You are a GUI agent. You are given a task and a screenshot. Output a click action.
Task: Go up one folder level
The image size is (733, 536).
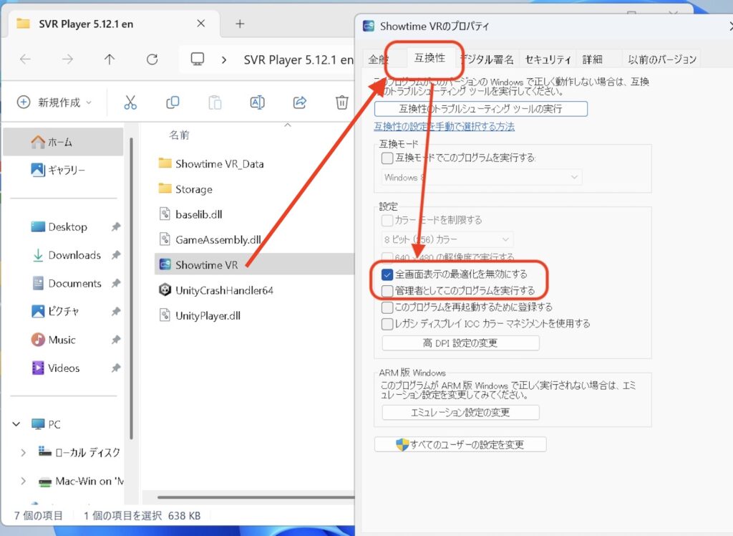[110, 59]
